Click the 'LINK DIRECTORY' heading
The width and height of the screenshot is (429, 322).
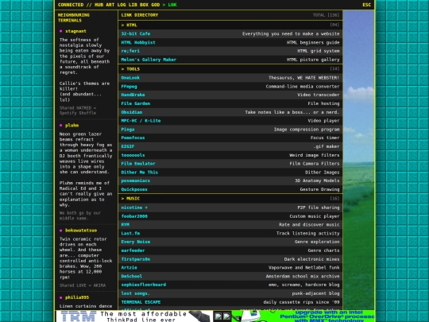(x=140, y=15)
